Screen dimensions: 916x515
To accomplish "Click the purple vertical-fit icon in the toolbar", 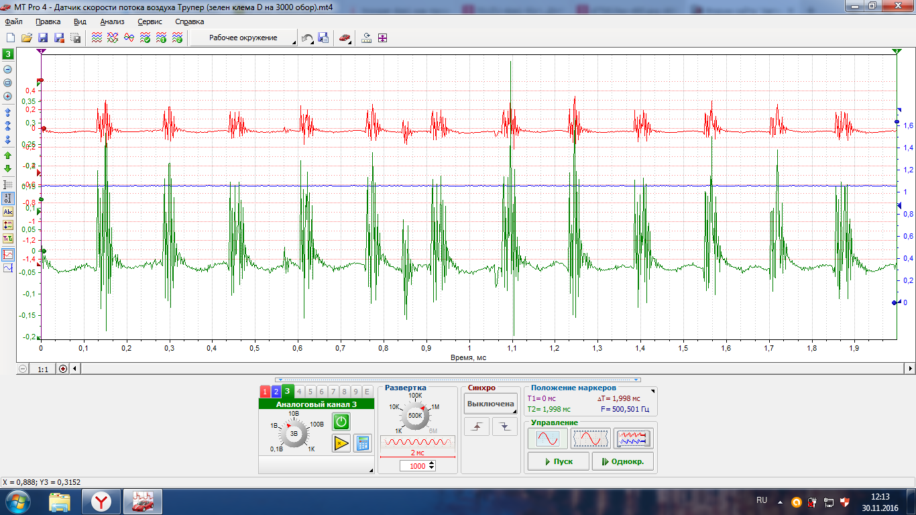I will [x=382, y=38].
